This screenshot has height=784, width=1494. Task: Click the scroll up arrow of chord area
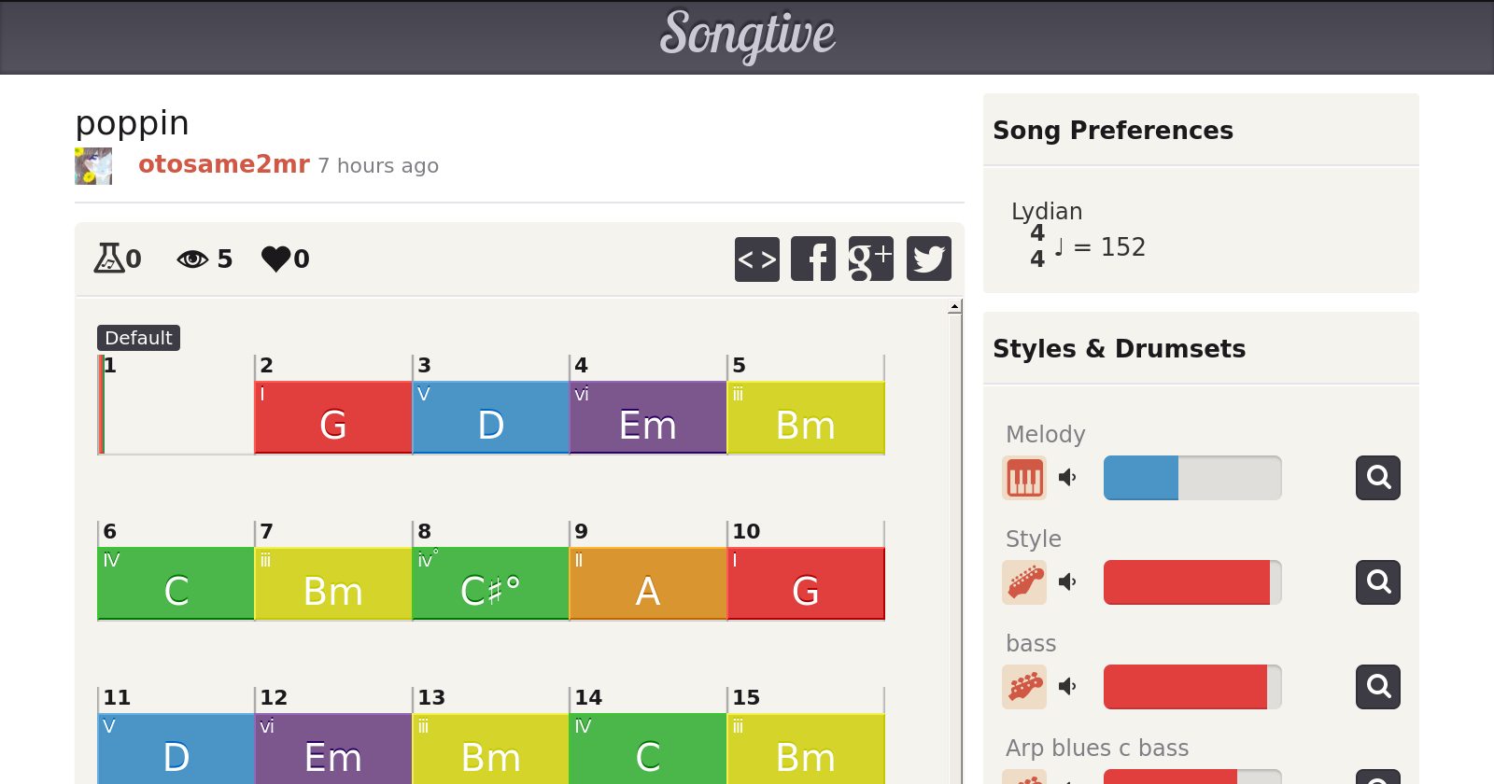(954, 307)
